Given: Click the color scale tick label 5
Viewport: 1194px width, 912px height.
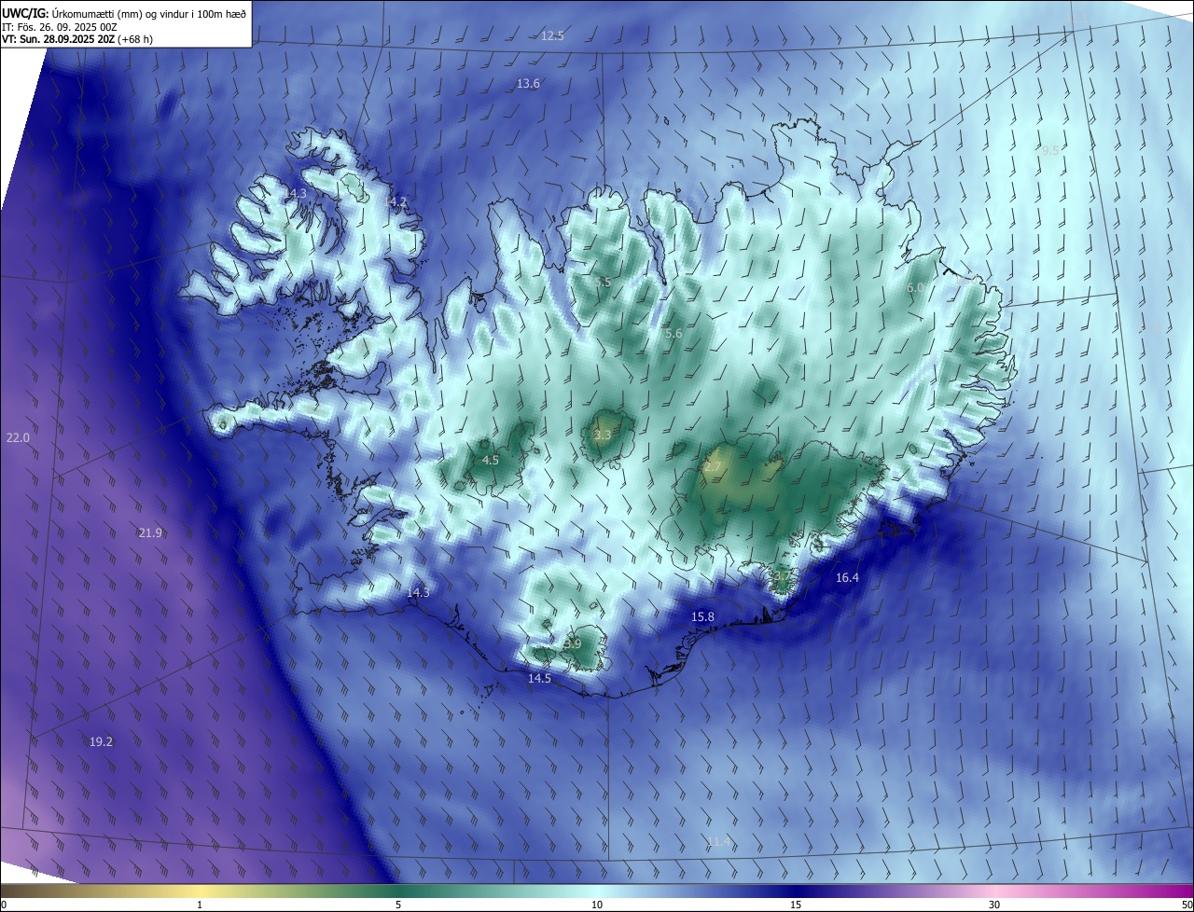Looking at the screenshot, I should (x=398, y=905).
